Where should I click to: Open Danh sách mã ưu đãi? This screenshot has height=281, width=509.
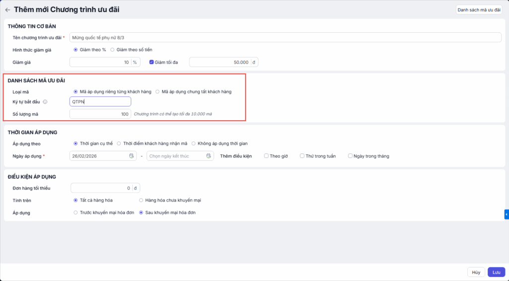point(479,9)
